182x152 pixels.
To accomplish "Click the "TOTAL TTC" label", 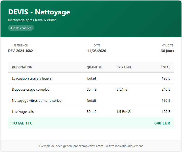I will click(22, 123).
